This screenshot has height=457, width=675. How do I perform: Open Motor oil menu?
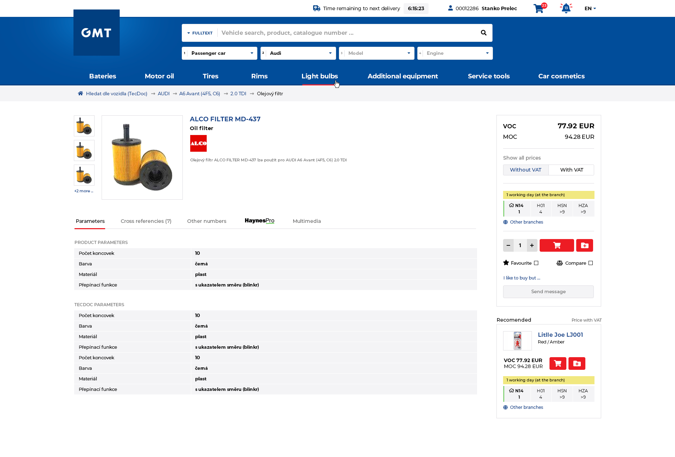tap(159, 76)
